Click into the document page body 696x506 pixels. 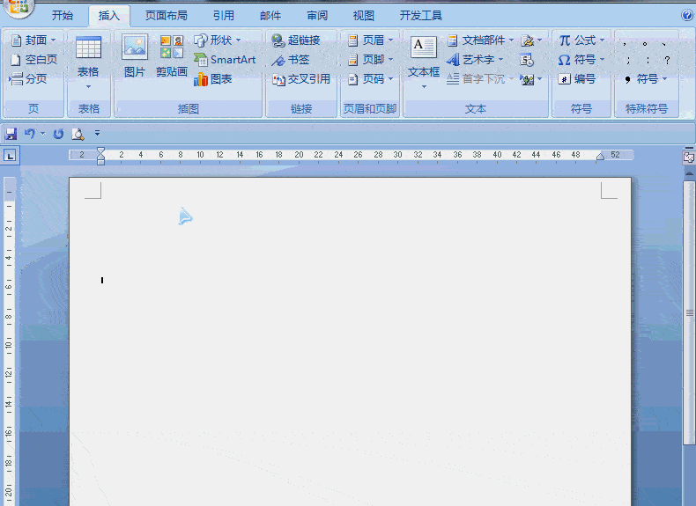point(350,341)
